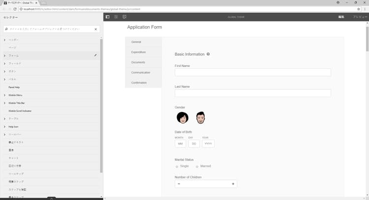Toggle the side panel icon
Screen dimensions: 369x200
tap(108, 17)
